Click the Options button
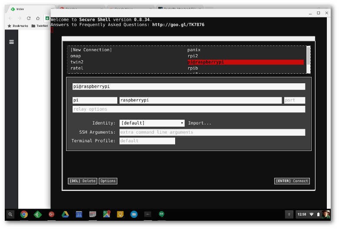 tap(108, 181)
